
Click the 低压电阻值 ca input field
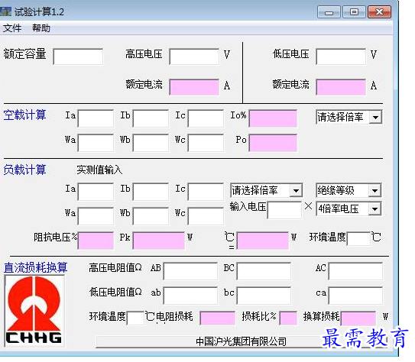pos(355,296)
